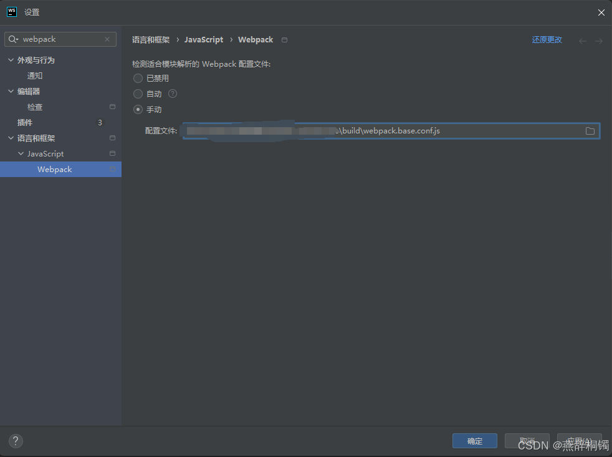Click plugins update count badge 3
The image size is (612, 457).
(100, 123)
